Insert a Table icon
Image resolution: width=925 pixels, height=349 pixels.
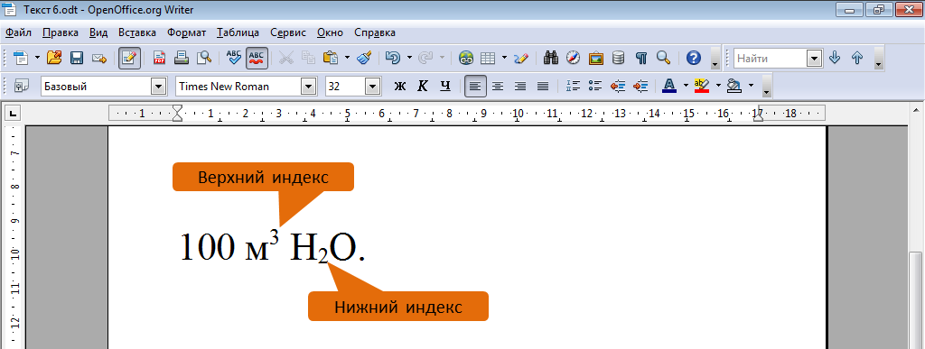pyautogui.click(x=487, y=58)
